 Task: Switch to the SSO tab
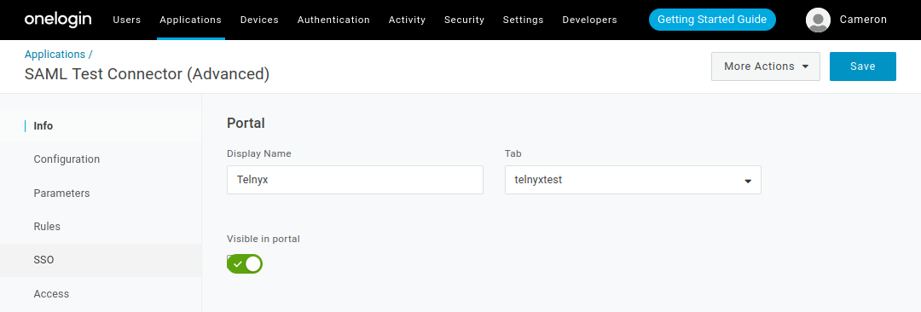click(x=101, y=260)
